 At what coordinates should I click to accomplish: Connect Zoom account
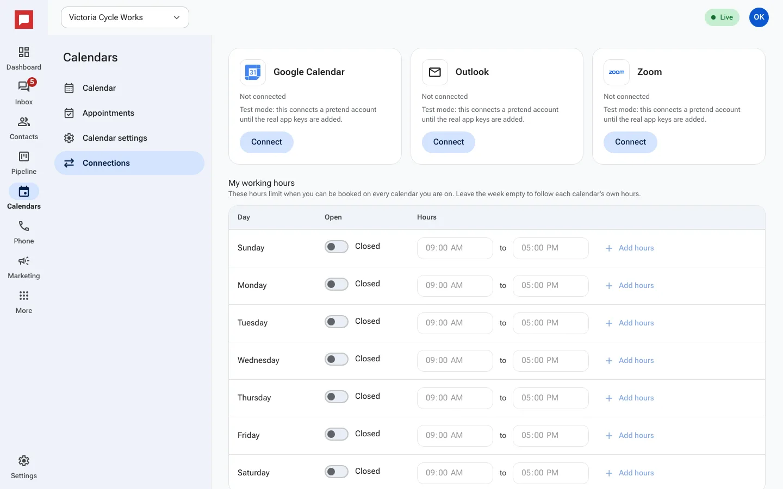pos(630,142)
